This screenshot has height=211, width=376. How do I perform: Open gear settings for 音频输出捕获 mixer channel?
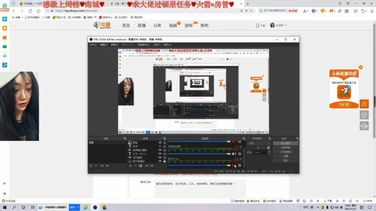coord(240,154)
